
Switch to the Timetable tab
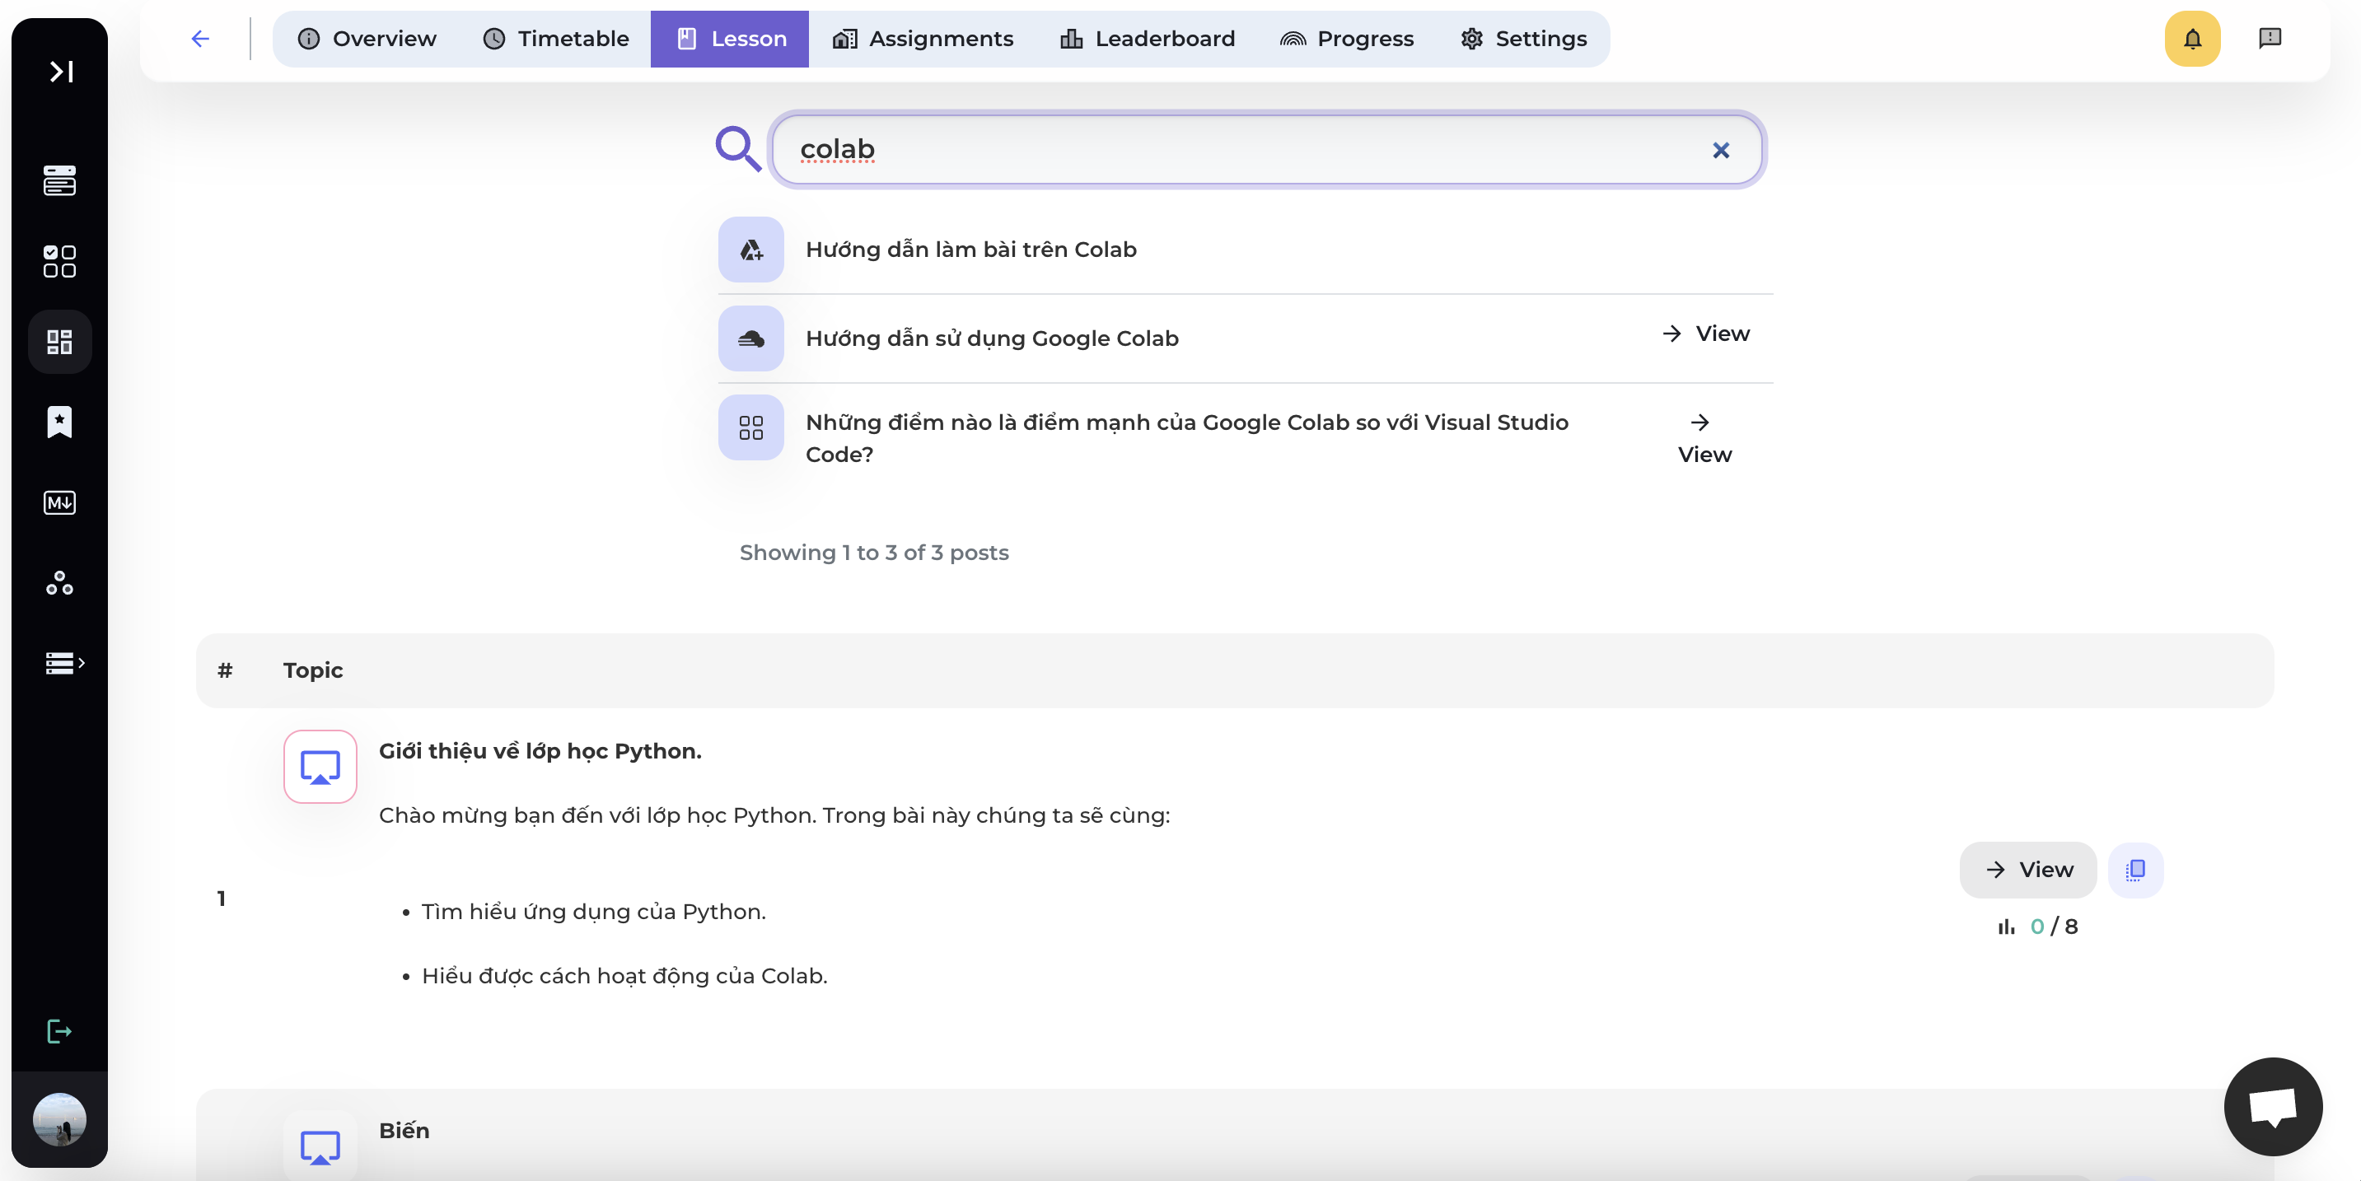coord(555,39)
